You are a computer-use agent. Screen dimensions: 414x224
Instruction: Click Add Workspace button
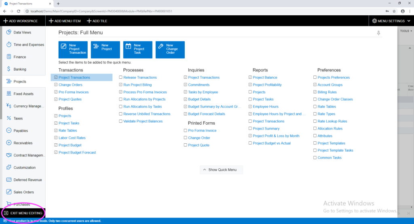[21, 21]
